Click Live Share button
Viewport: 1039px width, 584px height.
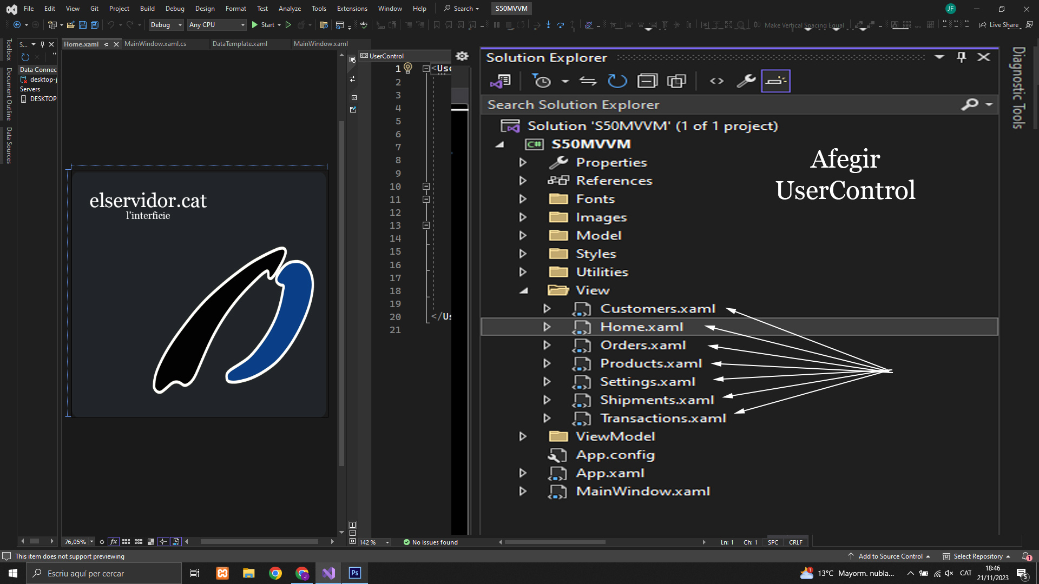999,25
